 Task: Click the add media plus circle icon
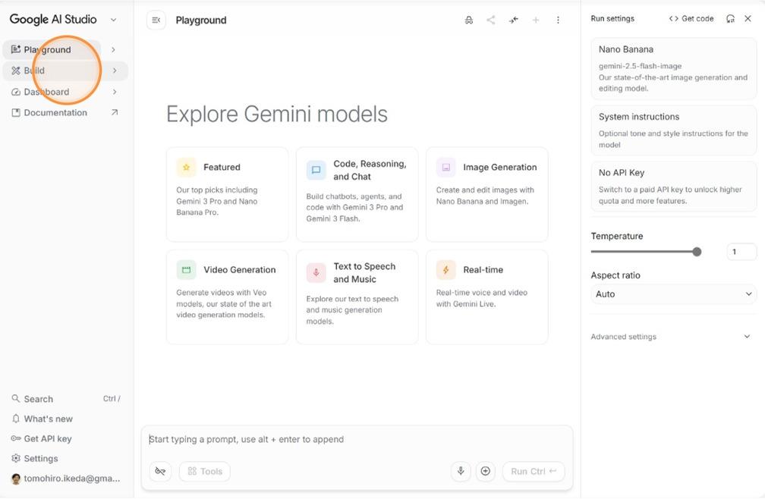pyautogui.click(x=486, y=471)
